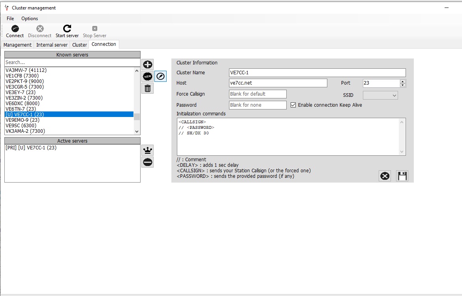Delete selected server with trash icon
Viewport: 462px width, 296px height.
click(148, 88)
